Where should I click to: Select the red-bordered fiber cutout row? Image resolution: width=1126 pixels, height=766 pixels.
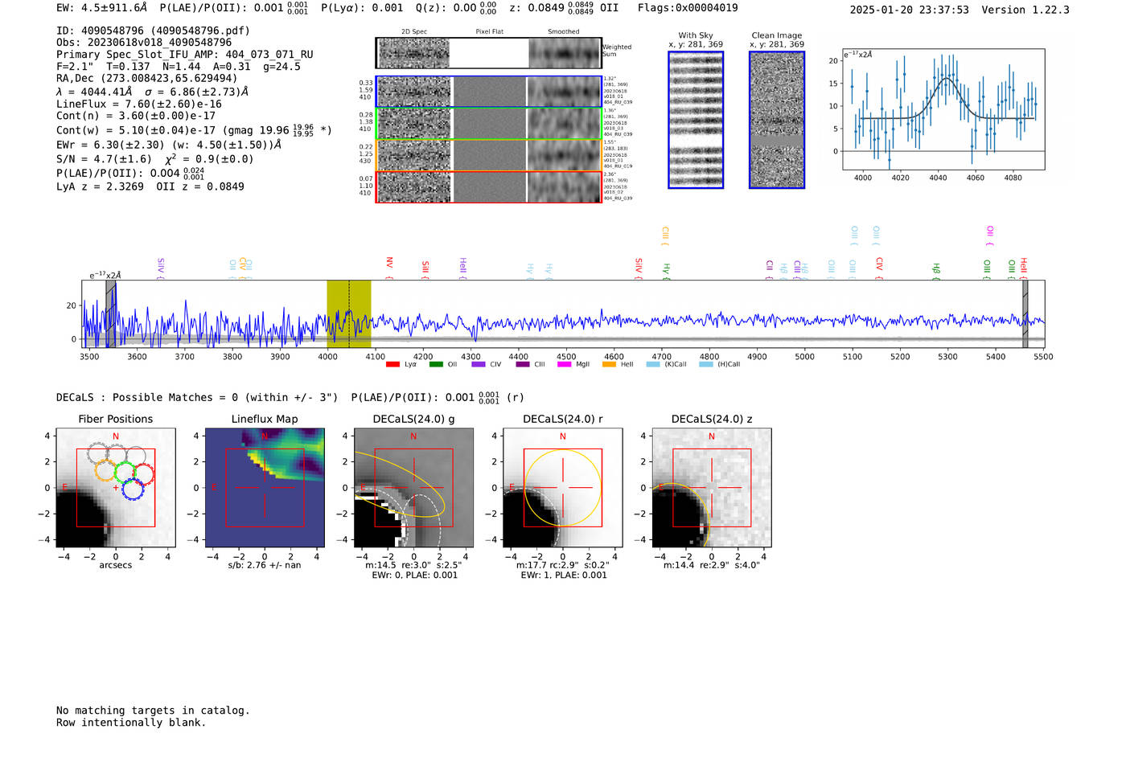click(x=488, y=187)
